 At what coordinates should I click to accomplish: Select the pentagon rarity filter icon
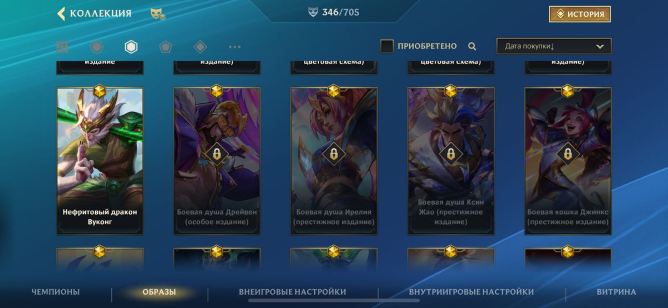(165, 47)
